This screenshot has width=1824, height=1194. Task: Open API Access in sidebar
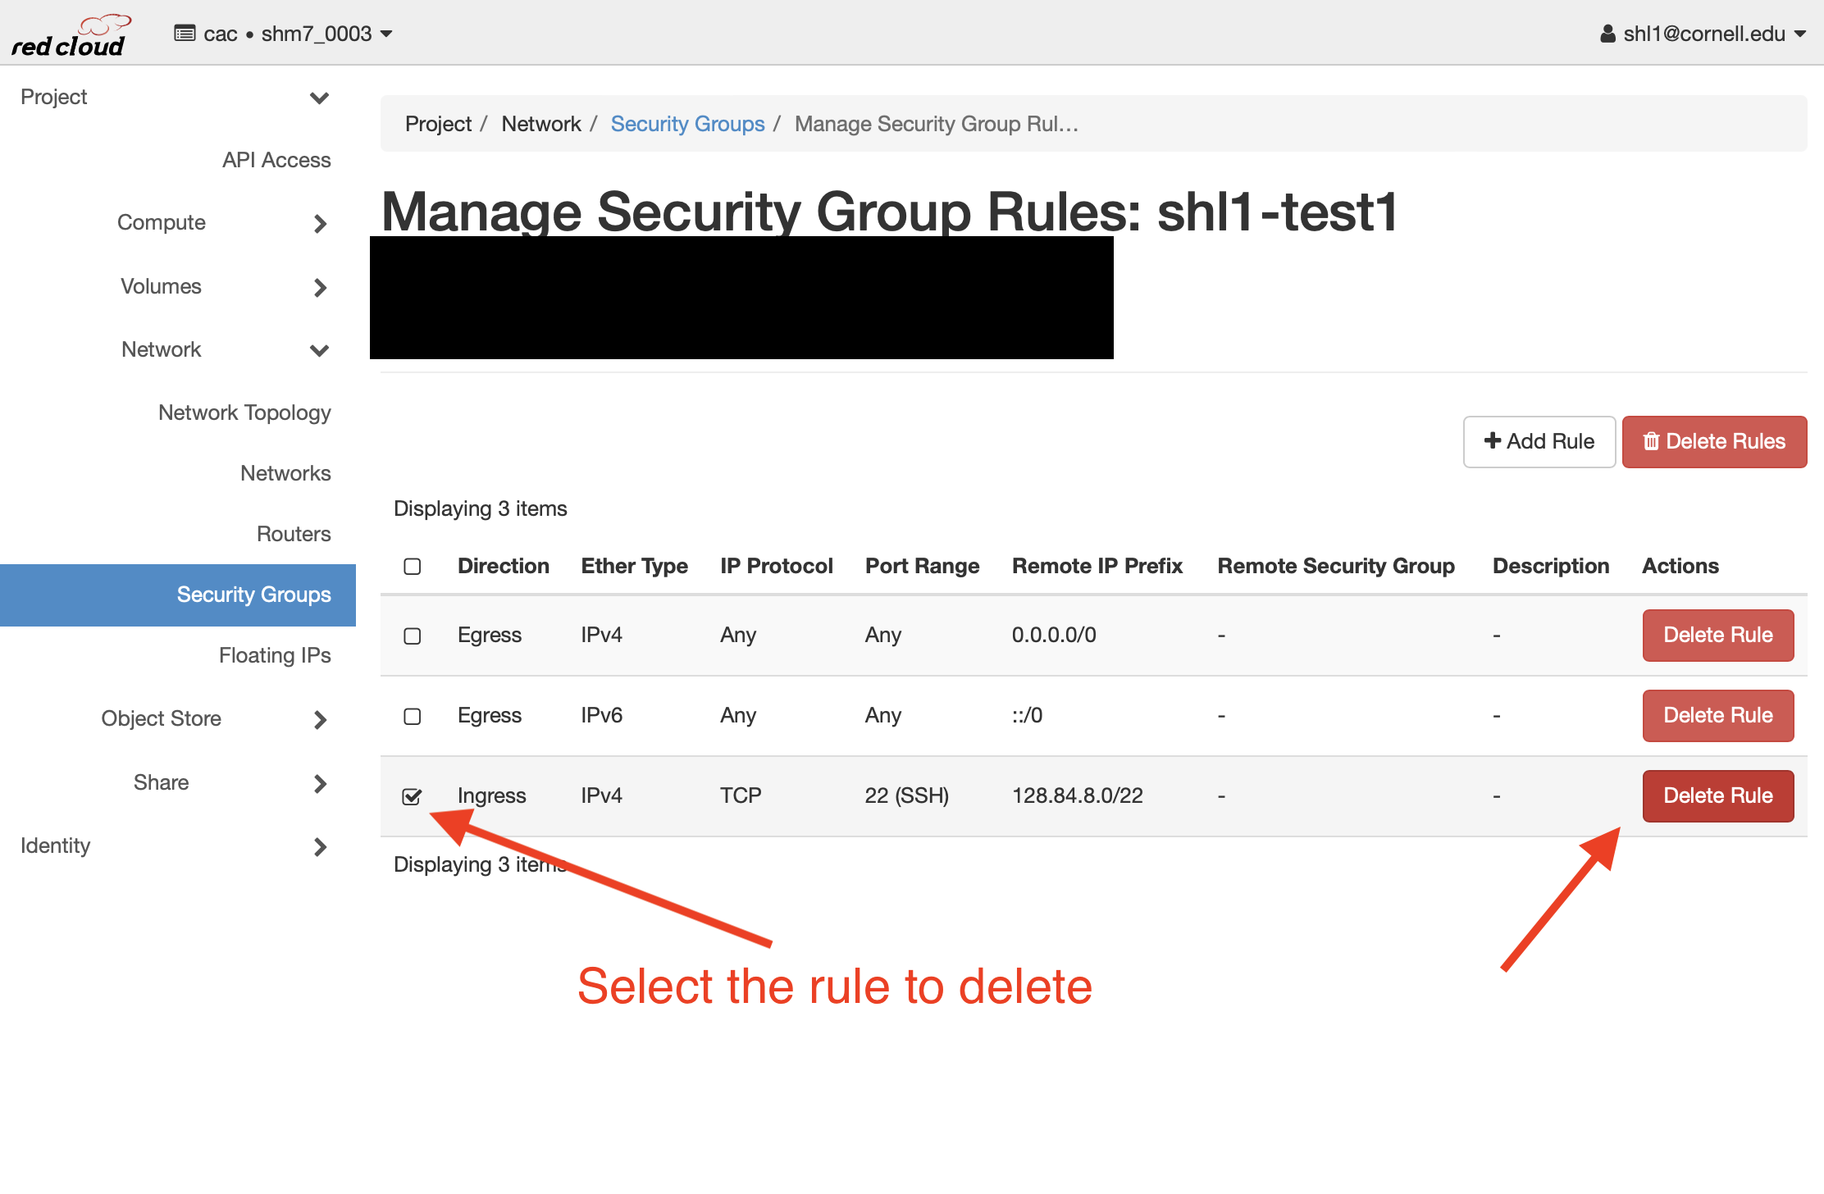[276, 160]
